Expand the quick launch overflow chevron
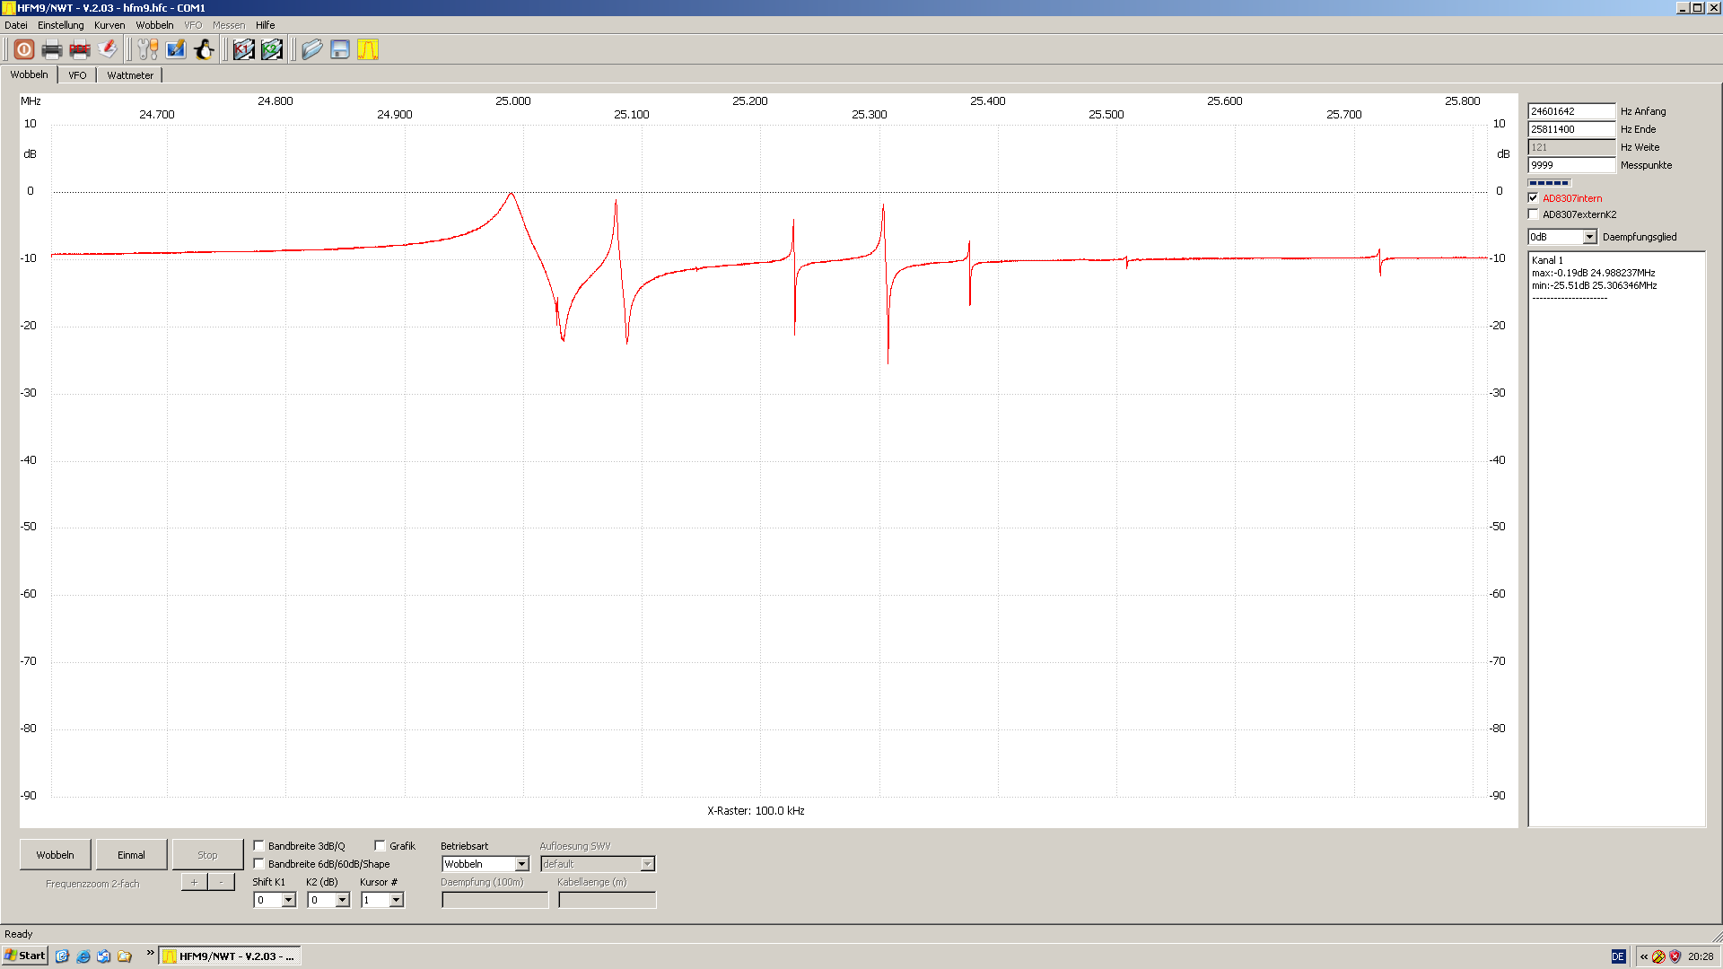The height and width of the screenshot is (969, 1723). (x=150, y=953)
